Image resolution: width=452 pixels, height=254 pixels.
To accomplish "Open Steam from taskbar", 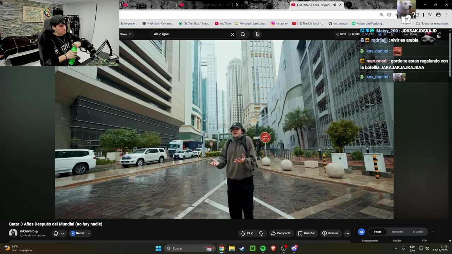I will pos(242,248).
